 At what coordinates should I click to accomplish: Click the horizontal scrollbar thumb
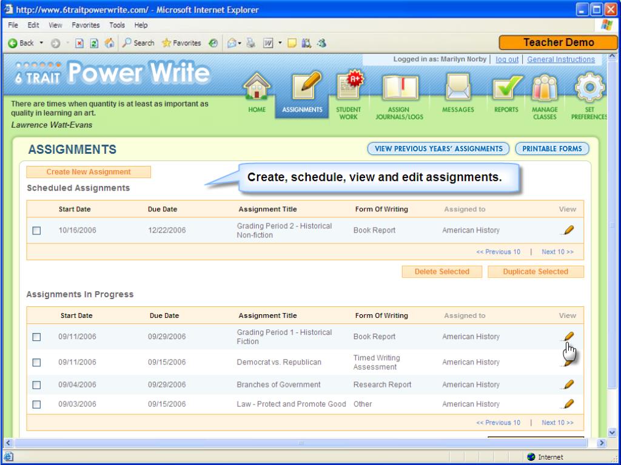point(301,443)
